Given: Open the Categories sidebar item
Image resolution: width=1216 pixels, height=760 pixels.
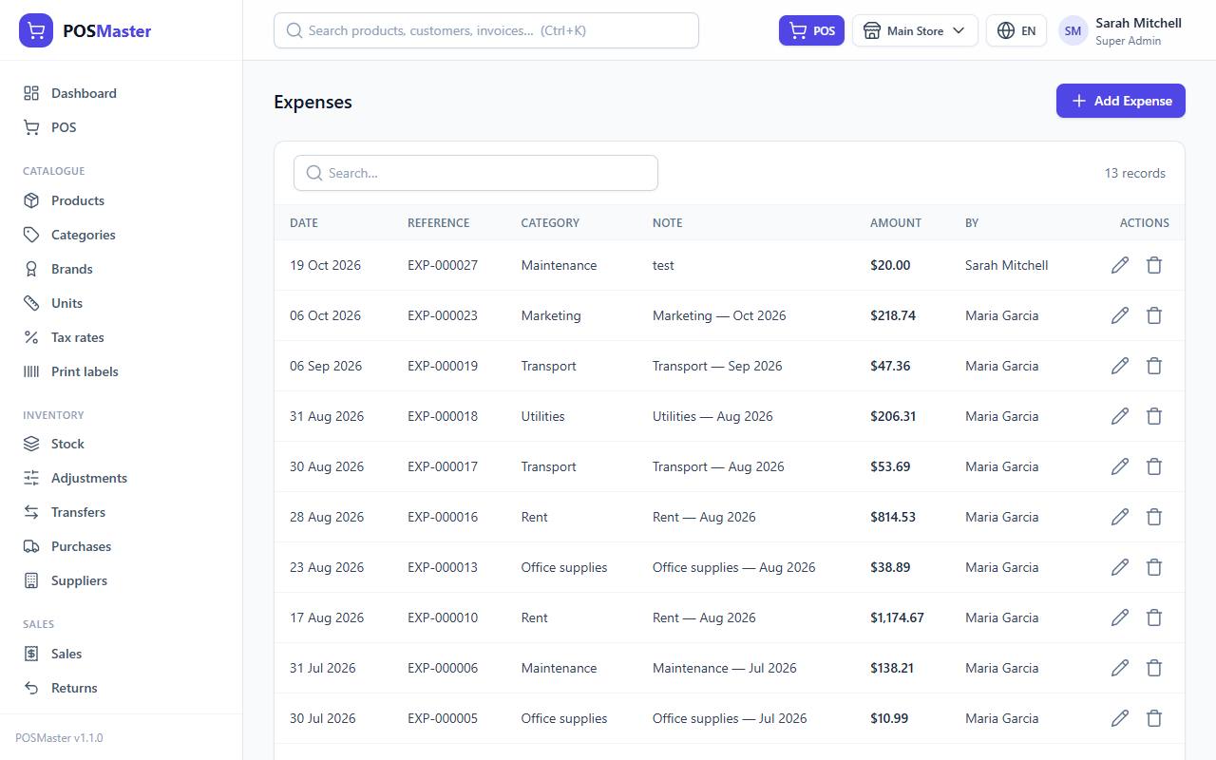Looking at the screenshot, I should 121,235.
